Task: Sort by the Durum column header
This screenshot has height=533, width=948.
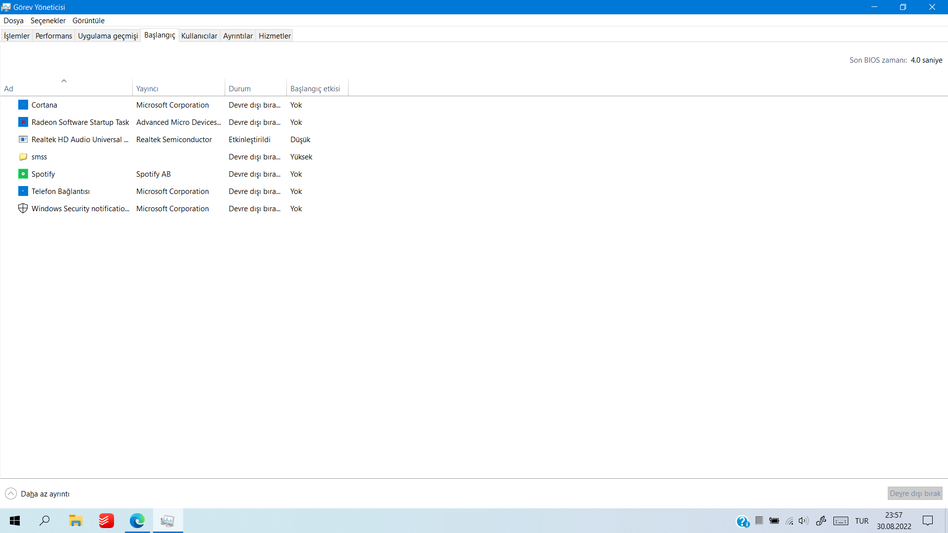Action: coord(240,89)
